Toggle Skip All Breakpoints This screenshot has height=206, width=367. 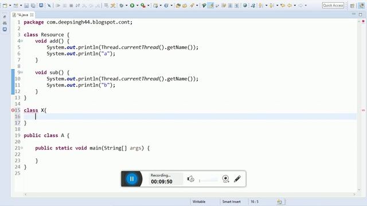click(x=49, y=5)
